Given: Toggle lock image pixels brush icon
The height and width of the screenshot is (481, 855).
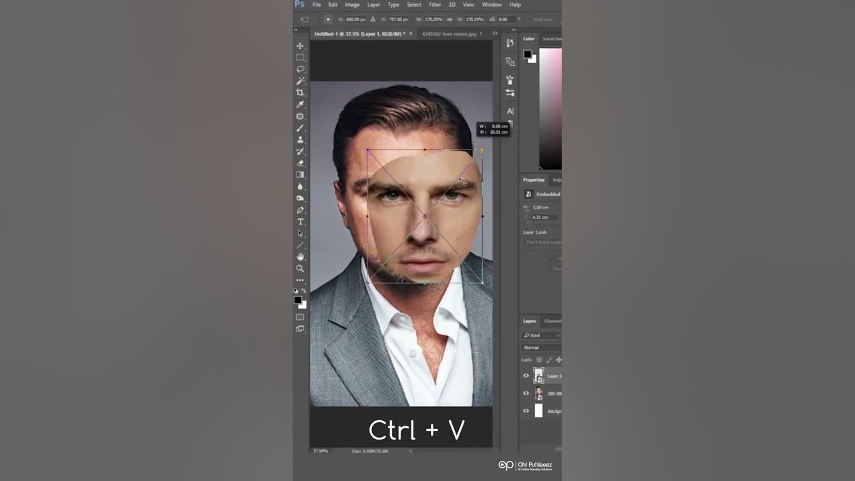Looking at the screenshot, I should pyautogui.click(x=548, y=360).
